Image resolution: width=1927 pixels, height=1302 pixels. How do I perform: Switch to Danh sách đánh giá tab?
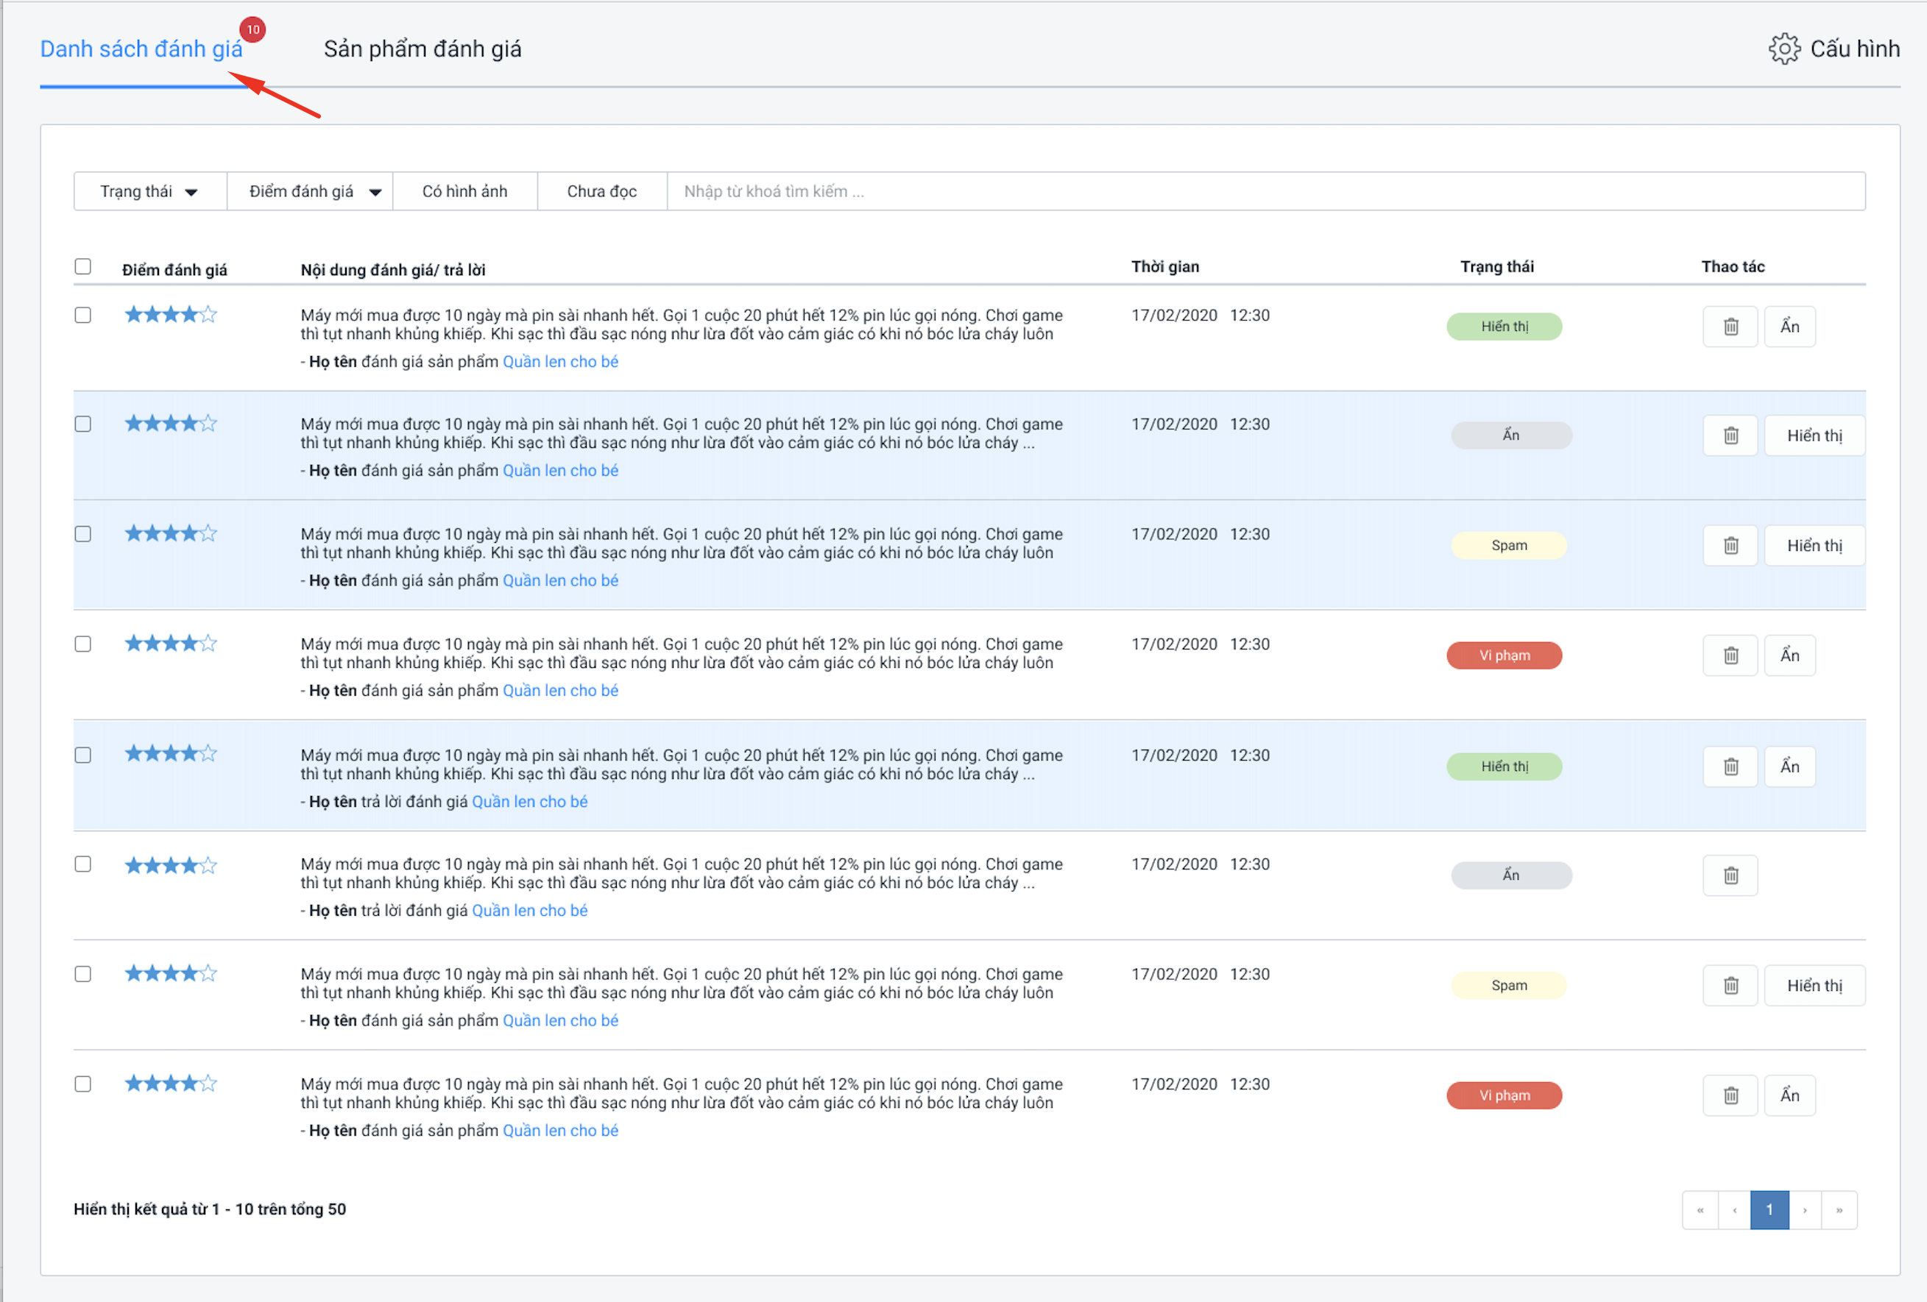coord(142,49)
